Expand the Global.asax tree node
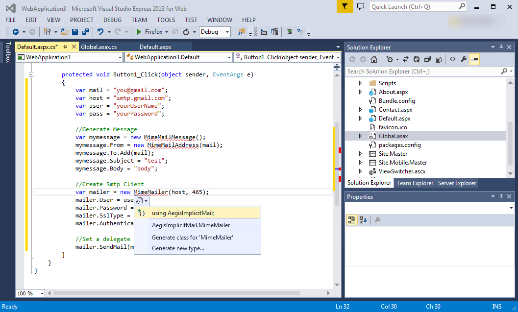 (x=360, y=136)
